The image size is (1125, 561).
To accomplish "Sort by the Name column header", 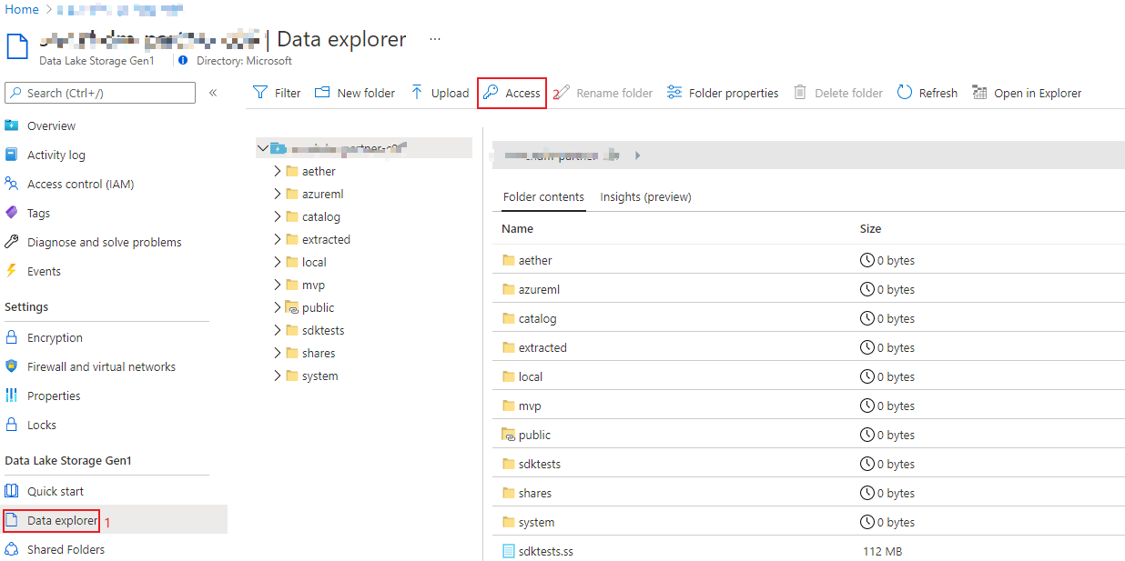I will point(517,228).
